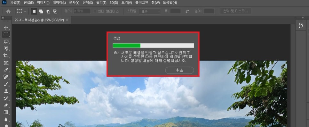The image size is (309, 127).
Task: Open the 레이어(L) menu
Action: click(59, 3)
